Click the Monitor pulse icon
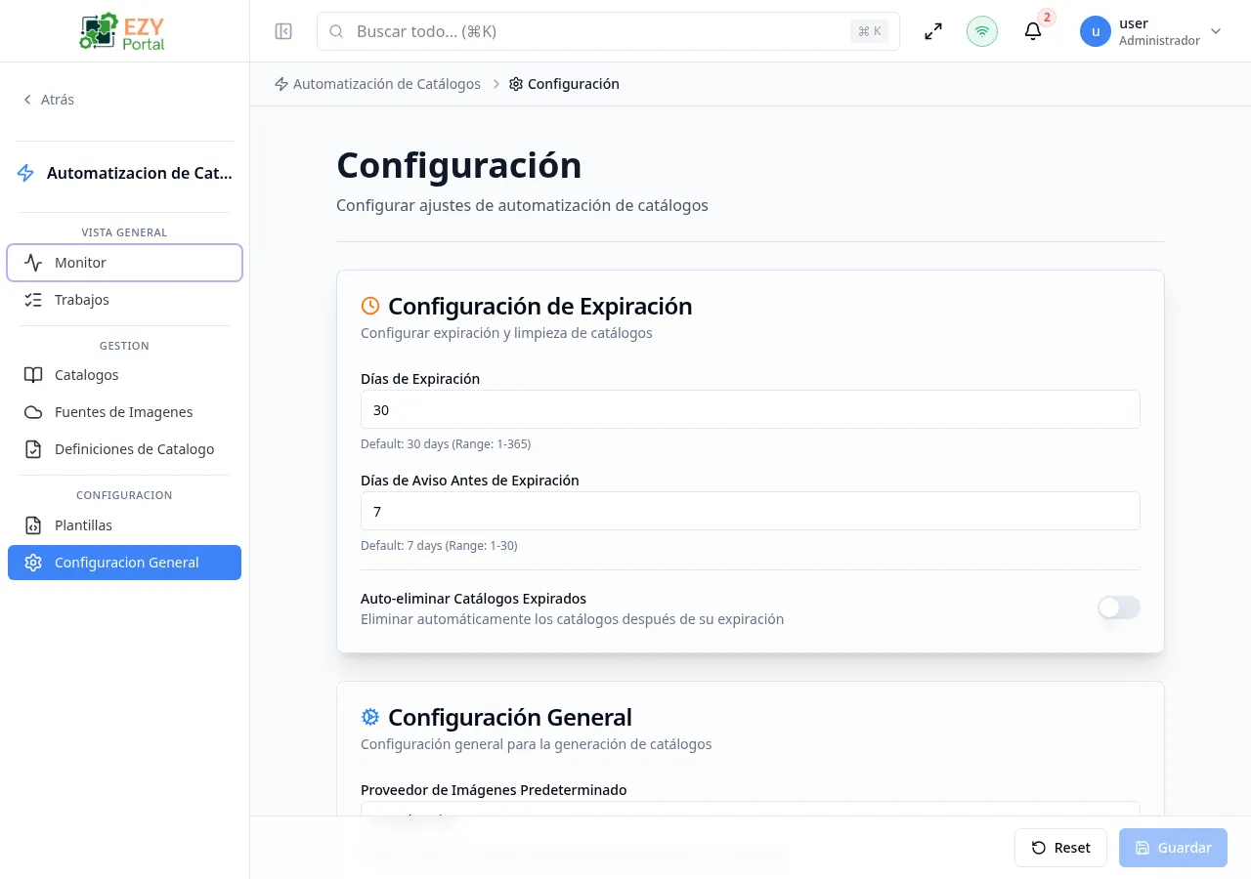The height and width of the screenshot is (879, 1251). click(x=33, y=263)
